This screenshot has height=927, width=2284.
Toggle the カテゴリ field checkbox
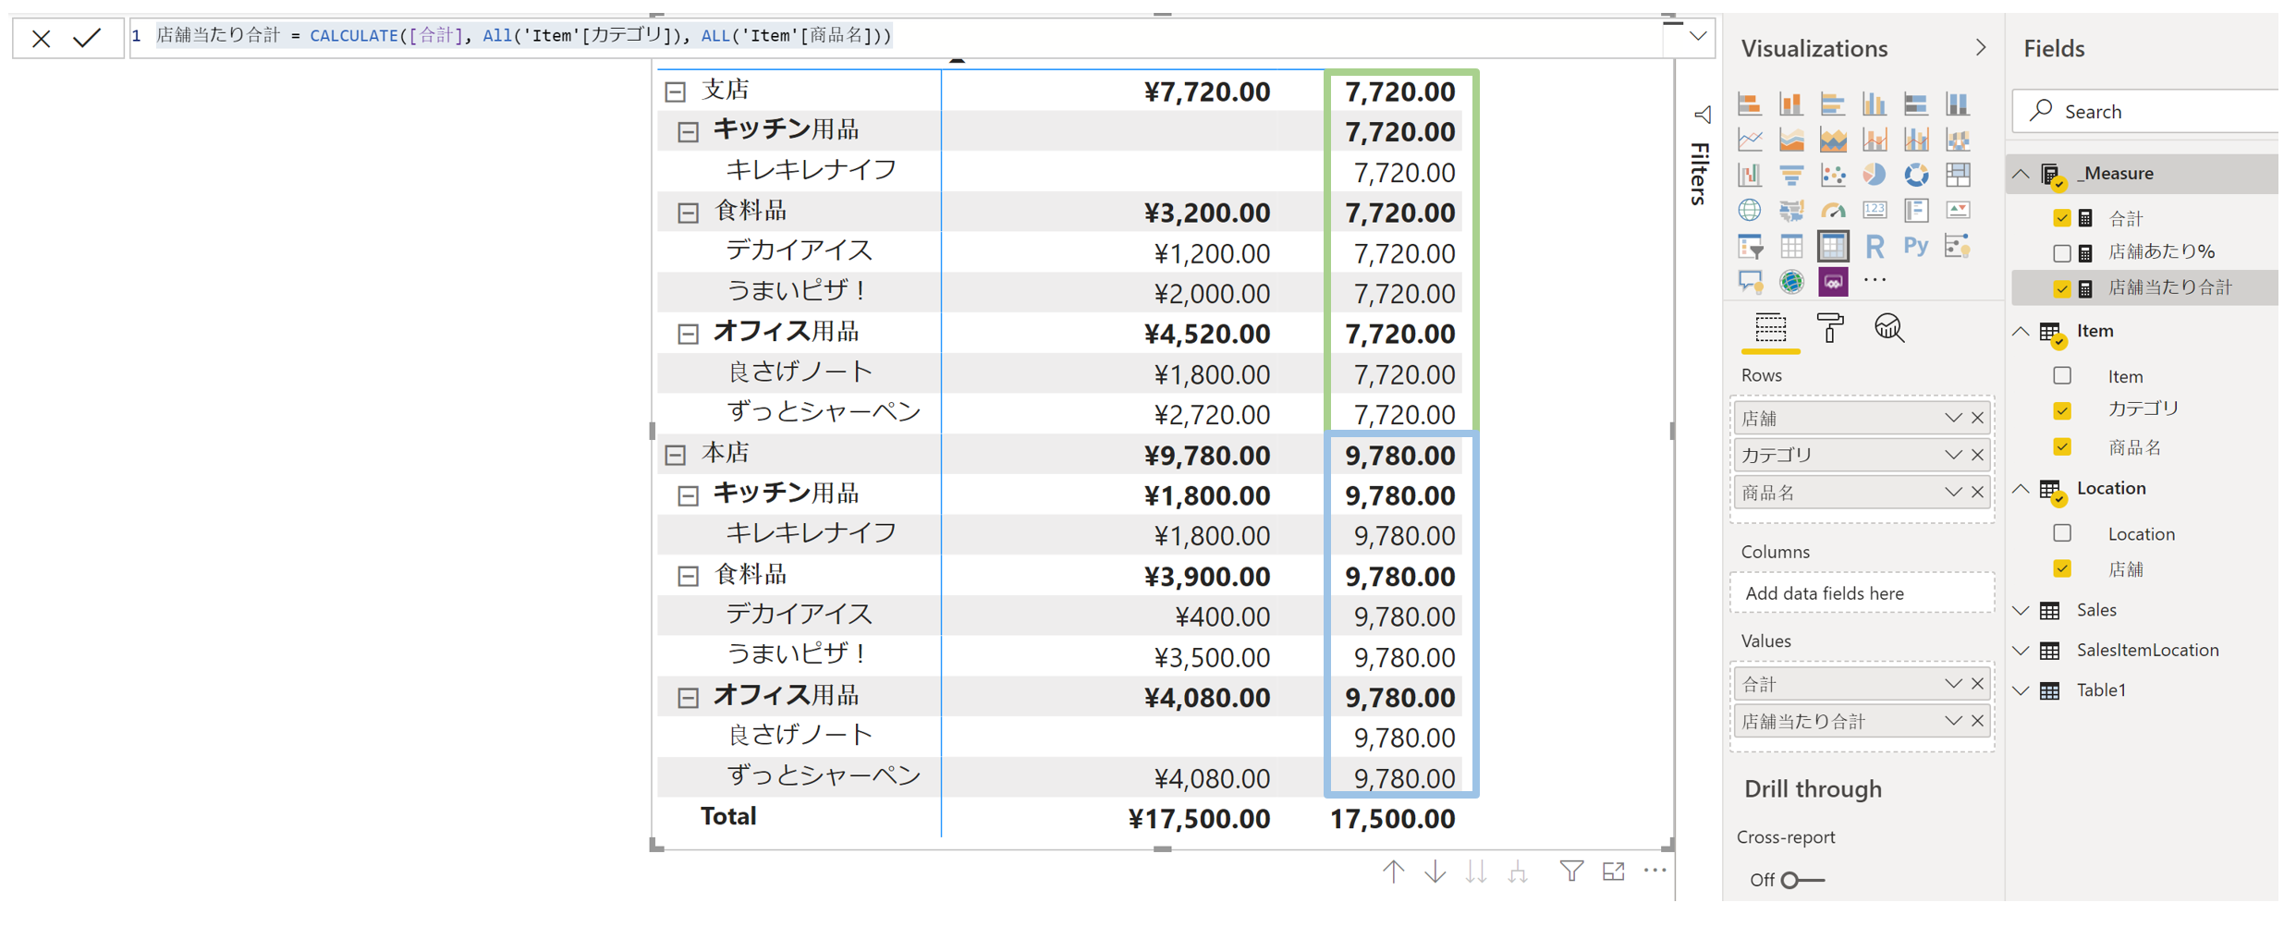coord(2061,410)
